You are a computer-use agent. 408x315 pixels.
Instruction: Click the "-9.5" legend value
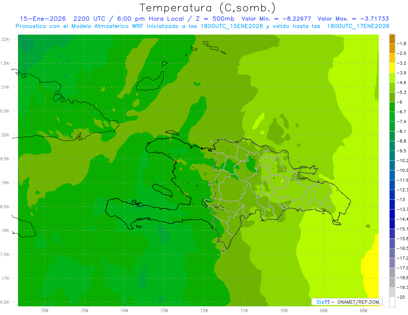tap(402, 151)
